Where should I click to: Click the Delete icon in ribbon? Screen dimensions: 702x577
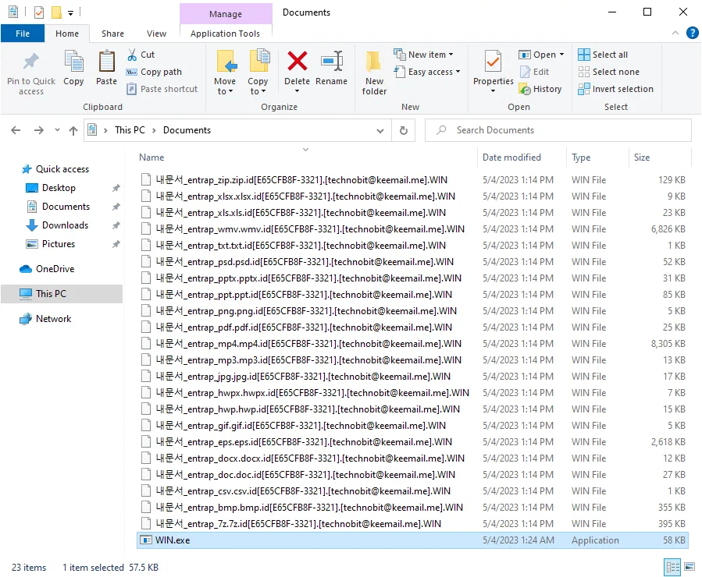(x=297, y=62)
